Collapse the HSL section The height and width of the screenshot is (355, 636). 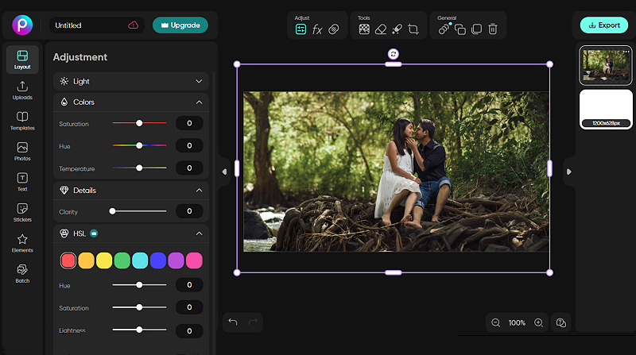tap(199, 233)
